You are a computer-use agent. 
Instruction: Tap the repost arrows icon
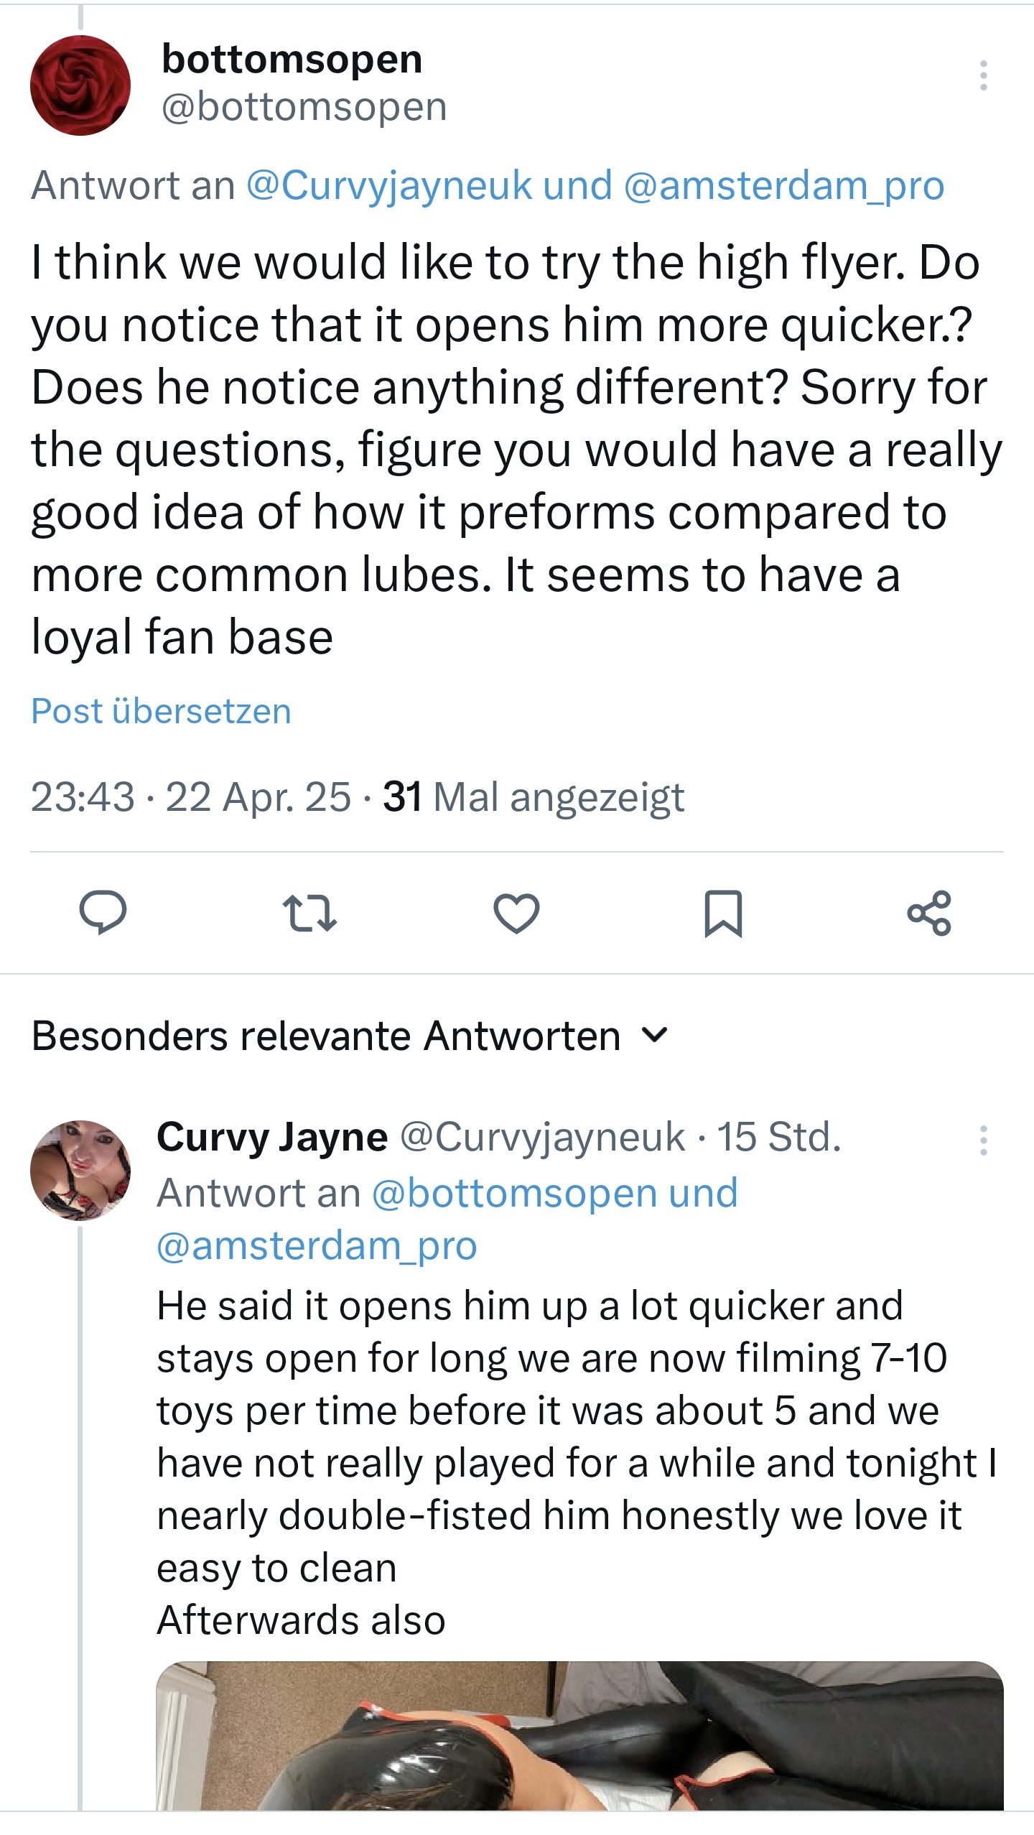click(309, 912)
